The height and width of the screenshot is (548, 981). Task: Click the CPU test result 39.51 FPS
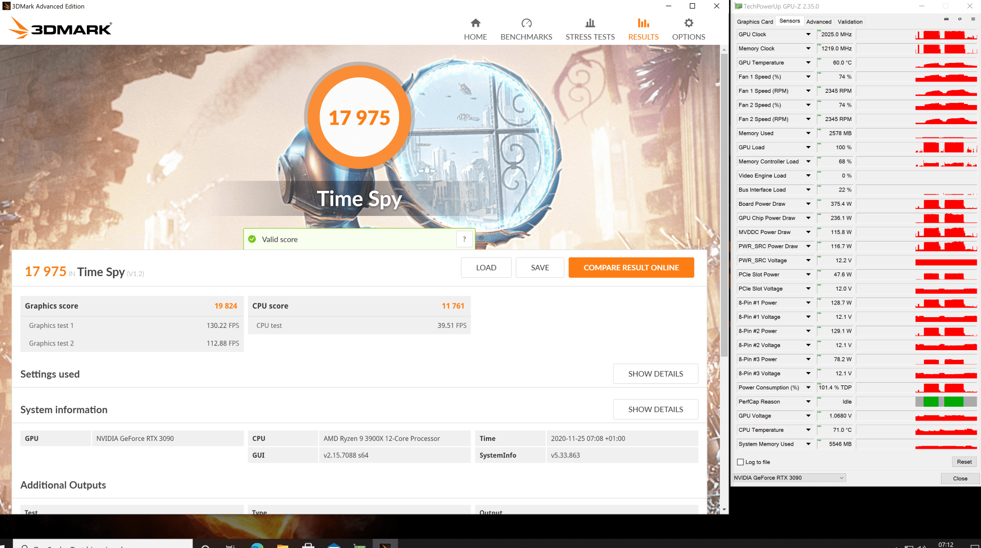(x=452, y=326)
